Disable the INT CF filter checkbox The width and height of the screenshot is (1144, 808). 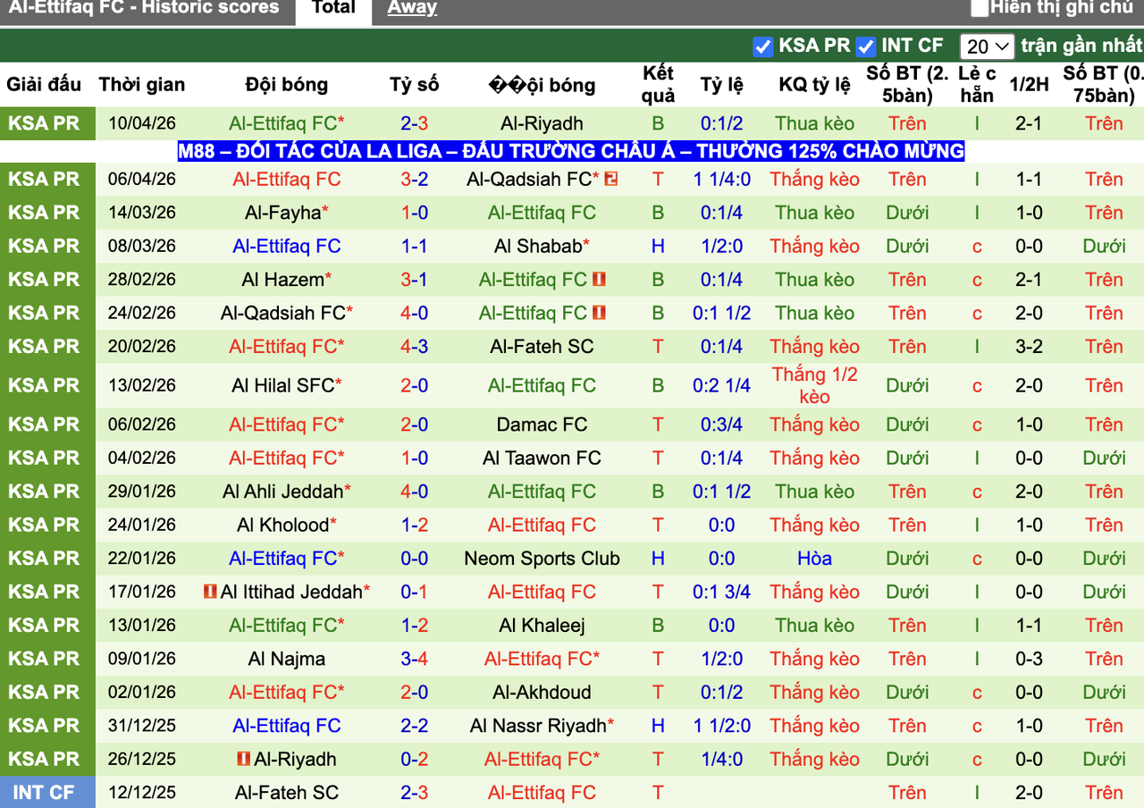(864, 46)
